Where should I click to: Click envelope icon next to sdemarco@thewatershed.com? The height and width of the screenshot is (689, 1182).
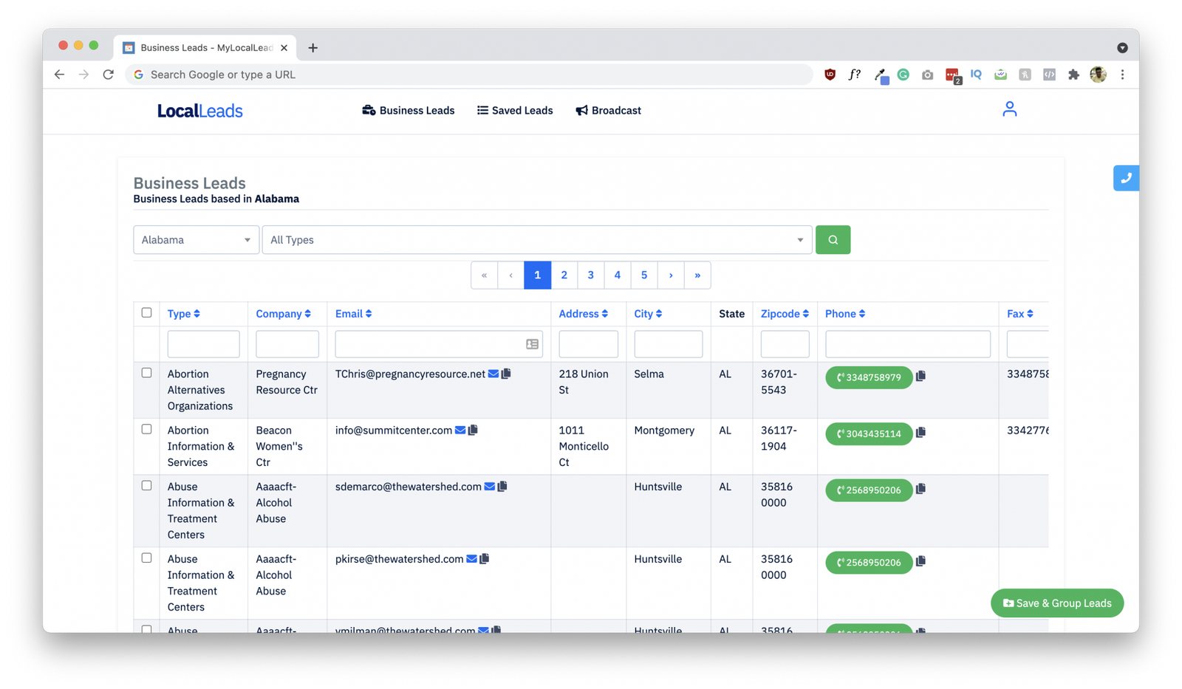[x=489, y=487]
